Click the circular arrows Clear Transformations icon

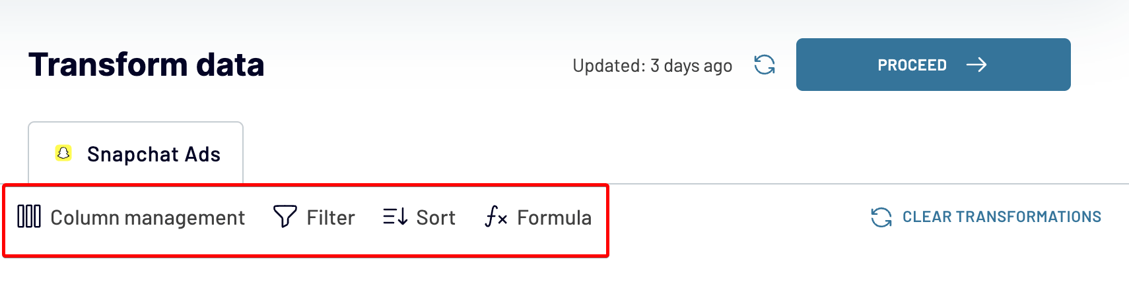[x=881, y=217]
